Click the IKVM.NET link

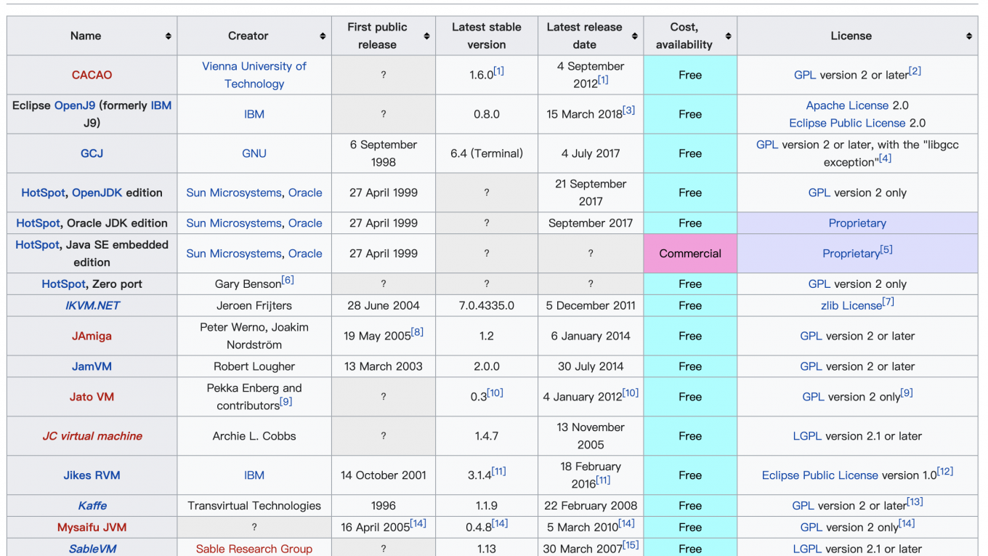92,305
